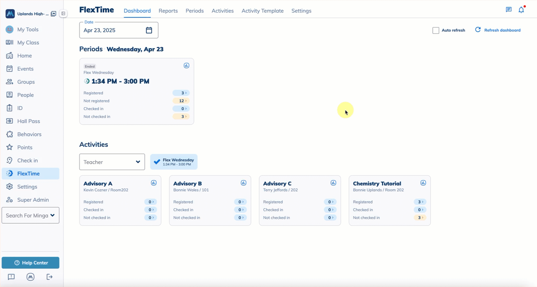
Task: Toggle the Flex Wednesday period filter chip
Action: (174, 162)
